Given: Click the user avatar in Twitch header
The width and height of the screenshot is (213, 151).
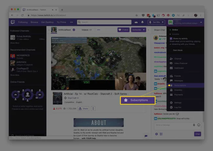Looking at the screenshot, I should click(x=170, y=22).
